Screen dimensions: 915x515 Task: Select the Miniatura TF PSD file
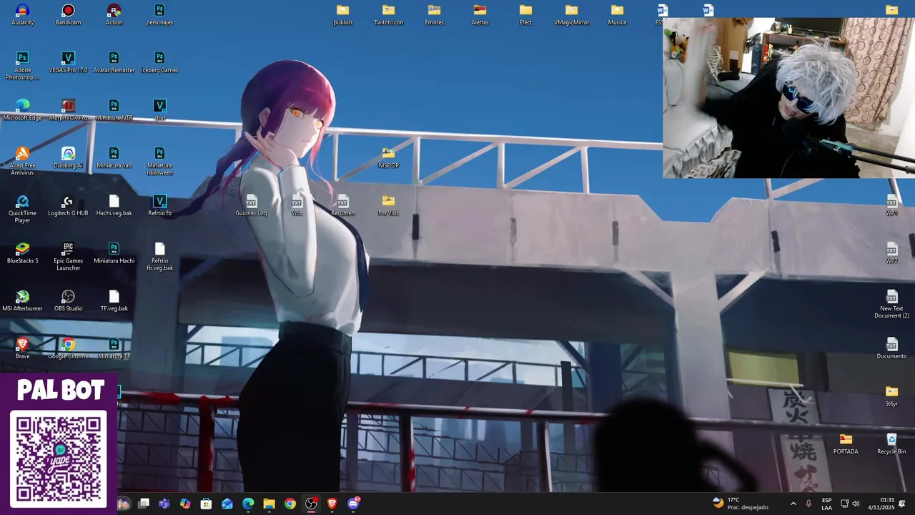click(114, 349)
